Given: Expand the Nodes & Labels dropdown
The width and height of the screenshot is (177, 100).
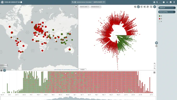Looking at the screenshot, I should pyautogui.click(x=84, y=7).
